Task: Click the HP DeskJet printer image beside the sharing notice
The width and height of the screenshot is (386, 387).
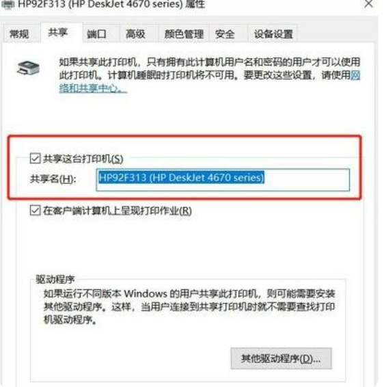Action: pos(28,68)
